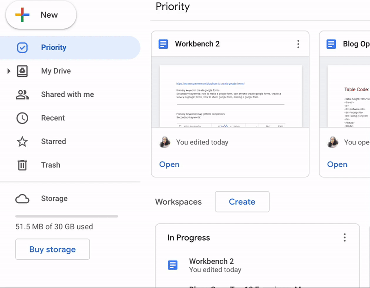Open the Trash folder

[x=50, y=165]
